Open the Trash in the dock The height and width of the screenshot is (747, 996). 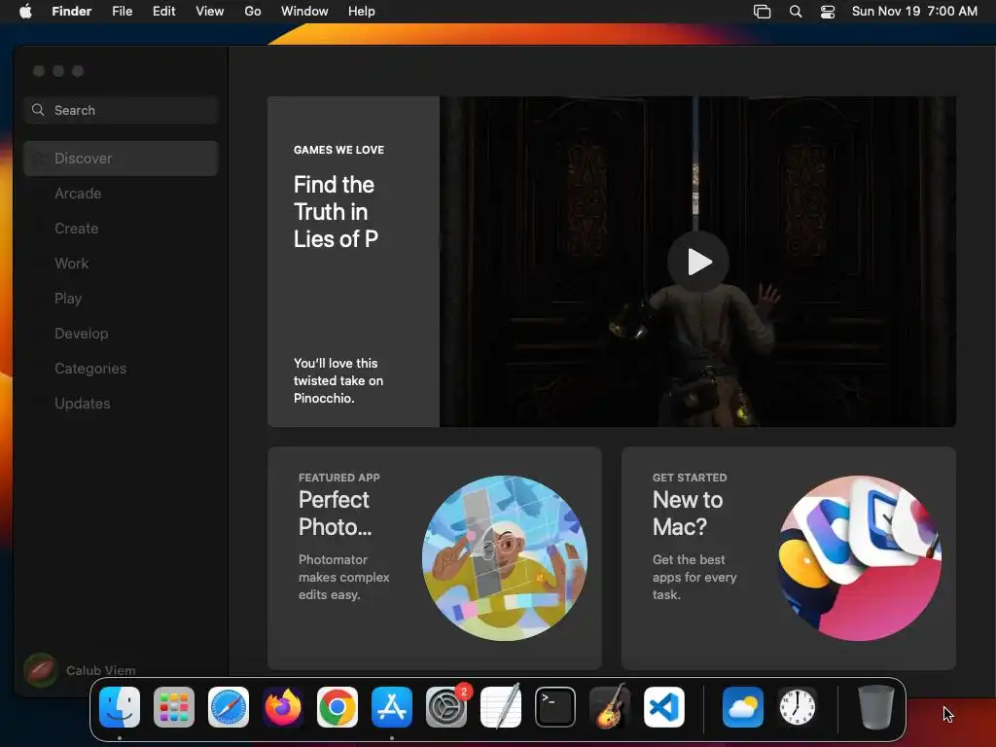tap(876, 707)
